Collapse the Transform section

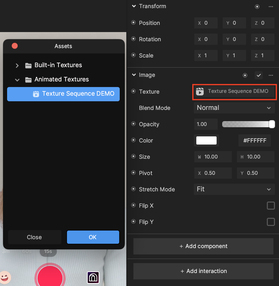click(x=134, y=6)
